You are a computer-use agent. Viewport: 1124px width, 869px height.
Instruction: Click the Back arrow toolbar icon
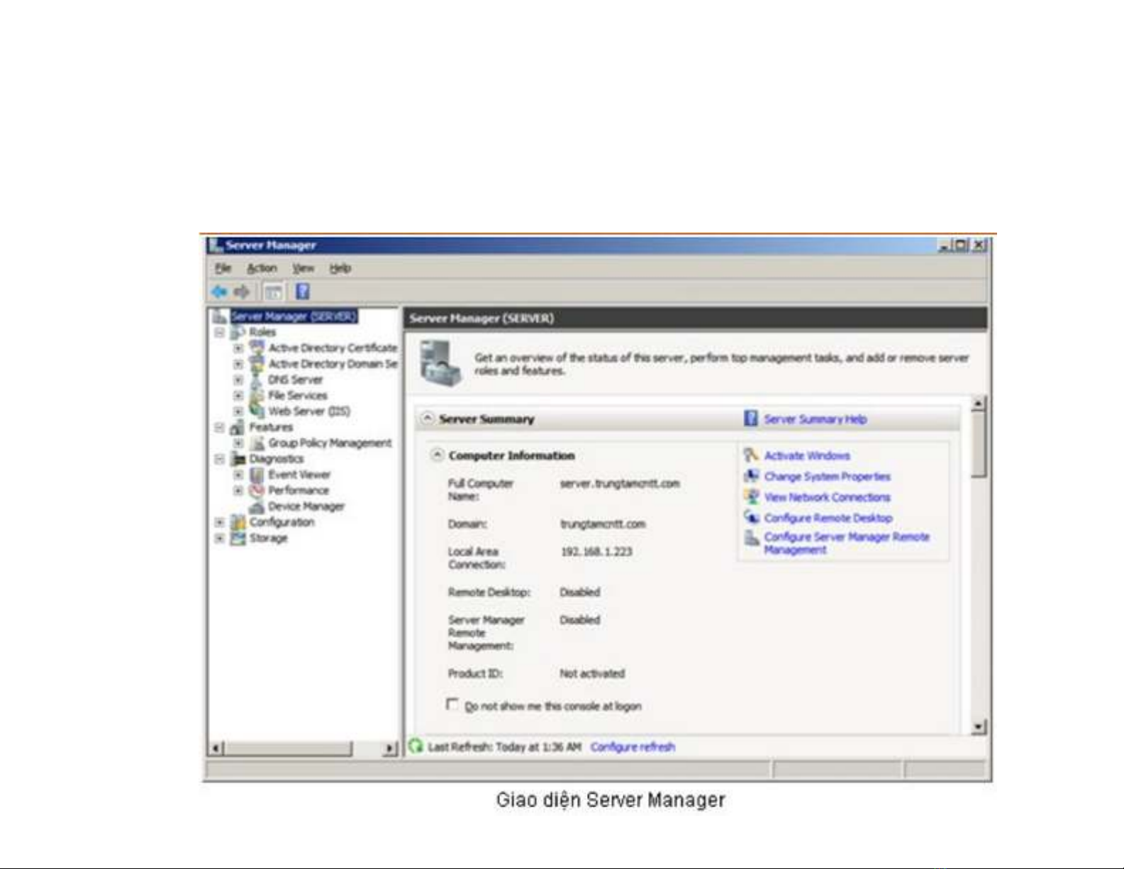click(x=220, y=292)
